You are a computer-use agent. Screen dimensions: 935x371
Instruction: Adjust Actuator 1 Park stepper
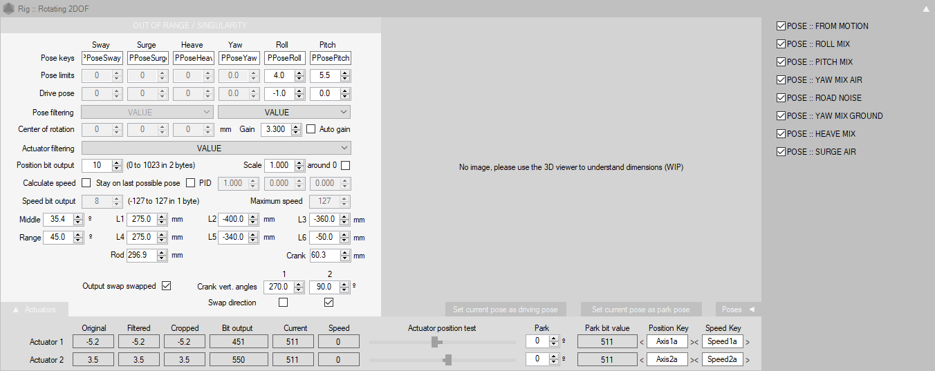[x=554, y=341]
